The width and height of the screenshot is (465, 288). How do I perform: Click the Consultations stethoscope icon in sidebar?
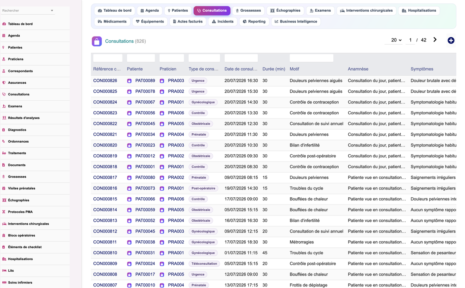4,94
